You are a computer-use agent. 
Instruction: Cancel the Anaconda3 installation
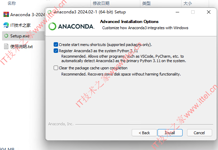[x=199, y=133]
